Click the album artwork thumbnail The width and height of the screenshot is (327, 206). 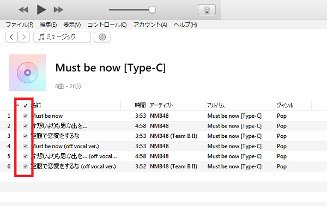28,72
